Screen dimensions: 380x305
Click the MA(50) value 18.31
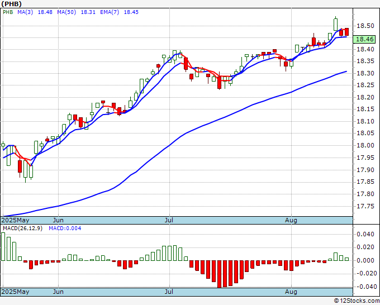pyautogui.click(x=88, y=12)
